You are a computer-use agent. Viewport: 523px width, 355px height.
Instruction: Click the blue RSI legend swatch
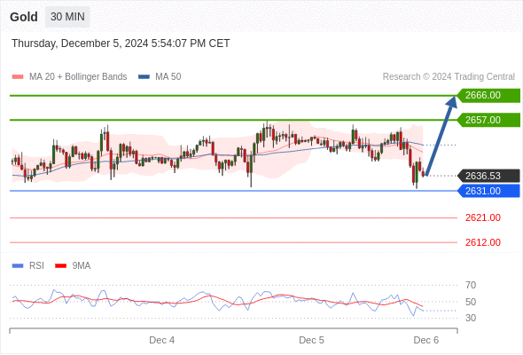point(18,266)
